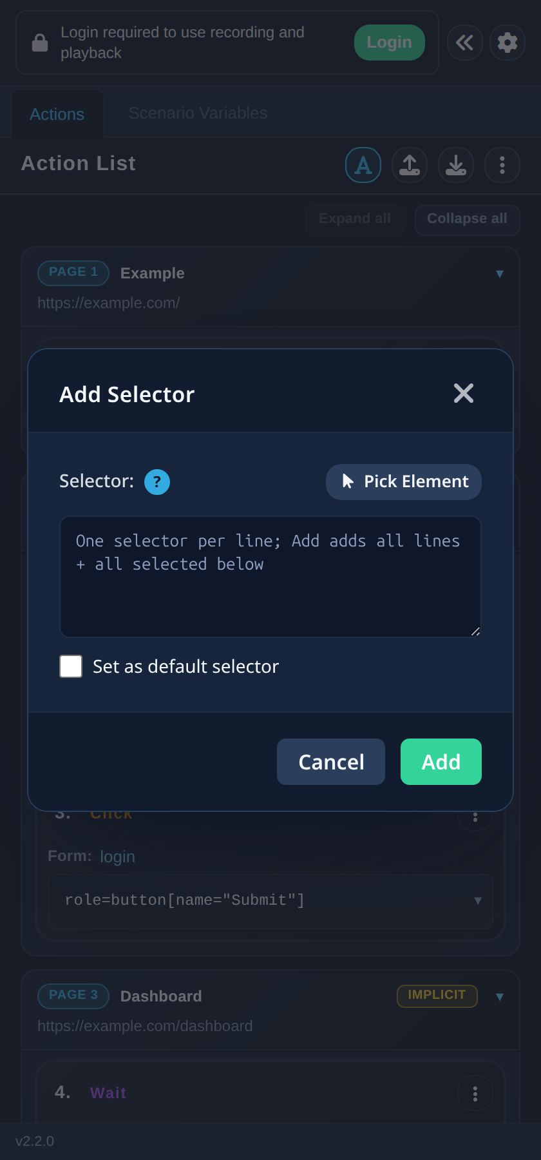Image resolution: width=541 pixels, height=1160 pixels.
Task: Select the Actions tab
Action: [x=57, y=114]
